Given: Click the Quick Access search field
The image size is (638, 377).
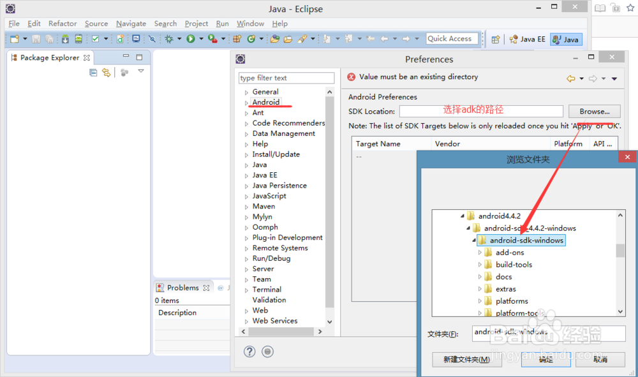Looking at the screenshot, I should tap(452, 39).
